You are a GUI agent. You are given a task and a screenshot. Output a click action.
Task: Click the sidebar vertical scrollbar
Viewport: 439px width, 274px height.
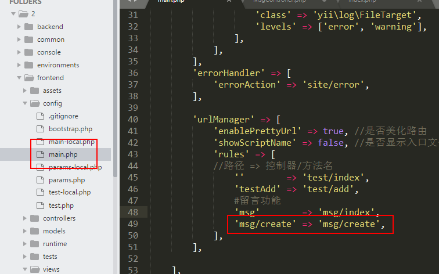pos(115,87)
